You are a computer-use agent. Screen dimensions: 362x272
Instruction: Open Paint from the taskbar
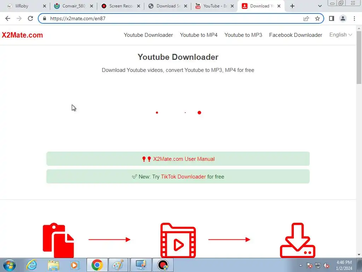(x=118, y=265)
